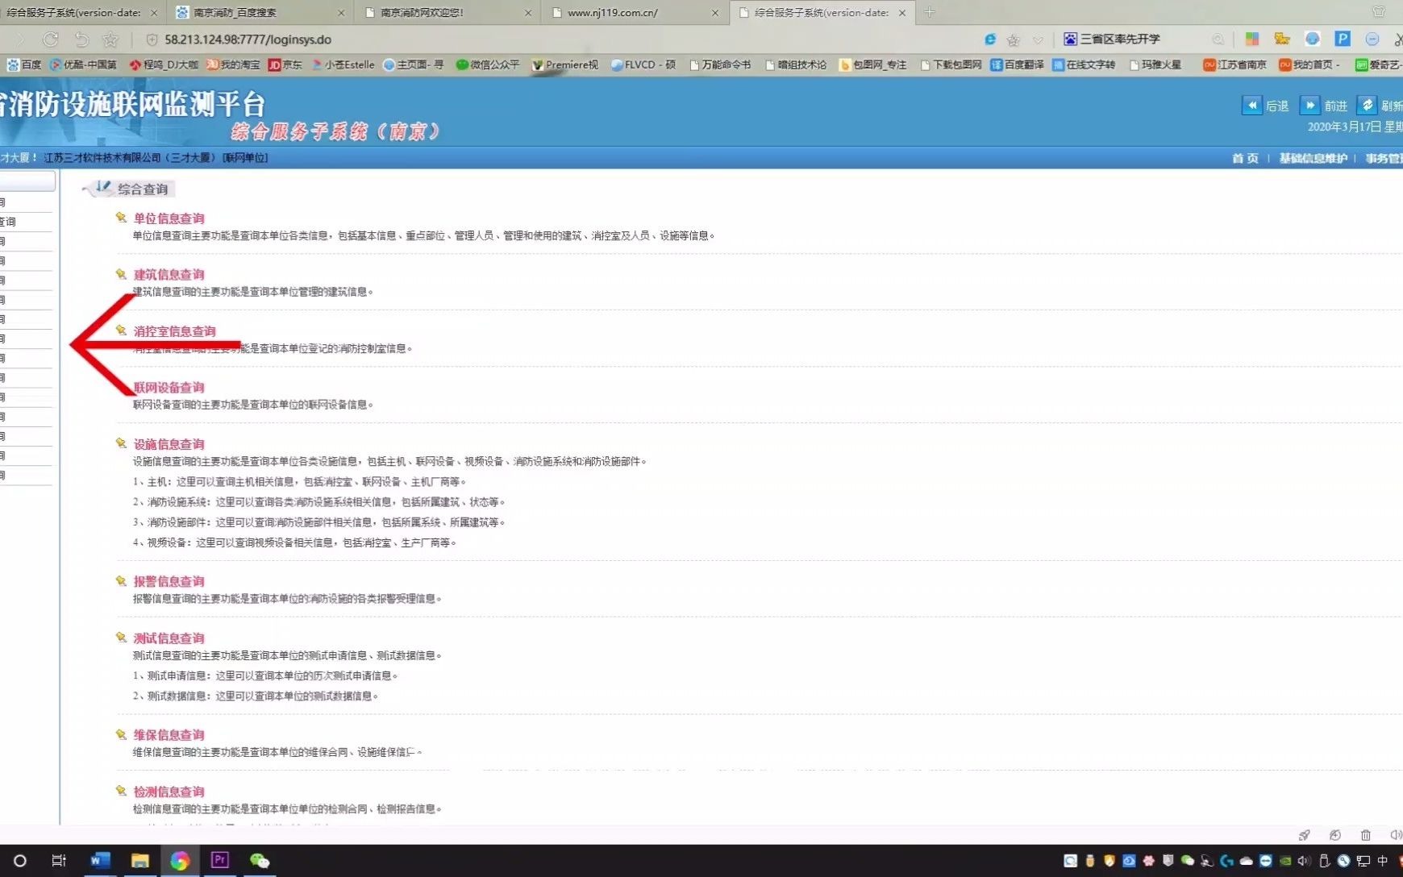Open the 首页 menu in the blue navigation bar

(1245, 158)
